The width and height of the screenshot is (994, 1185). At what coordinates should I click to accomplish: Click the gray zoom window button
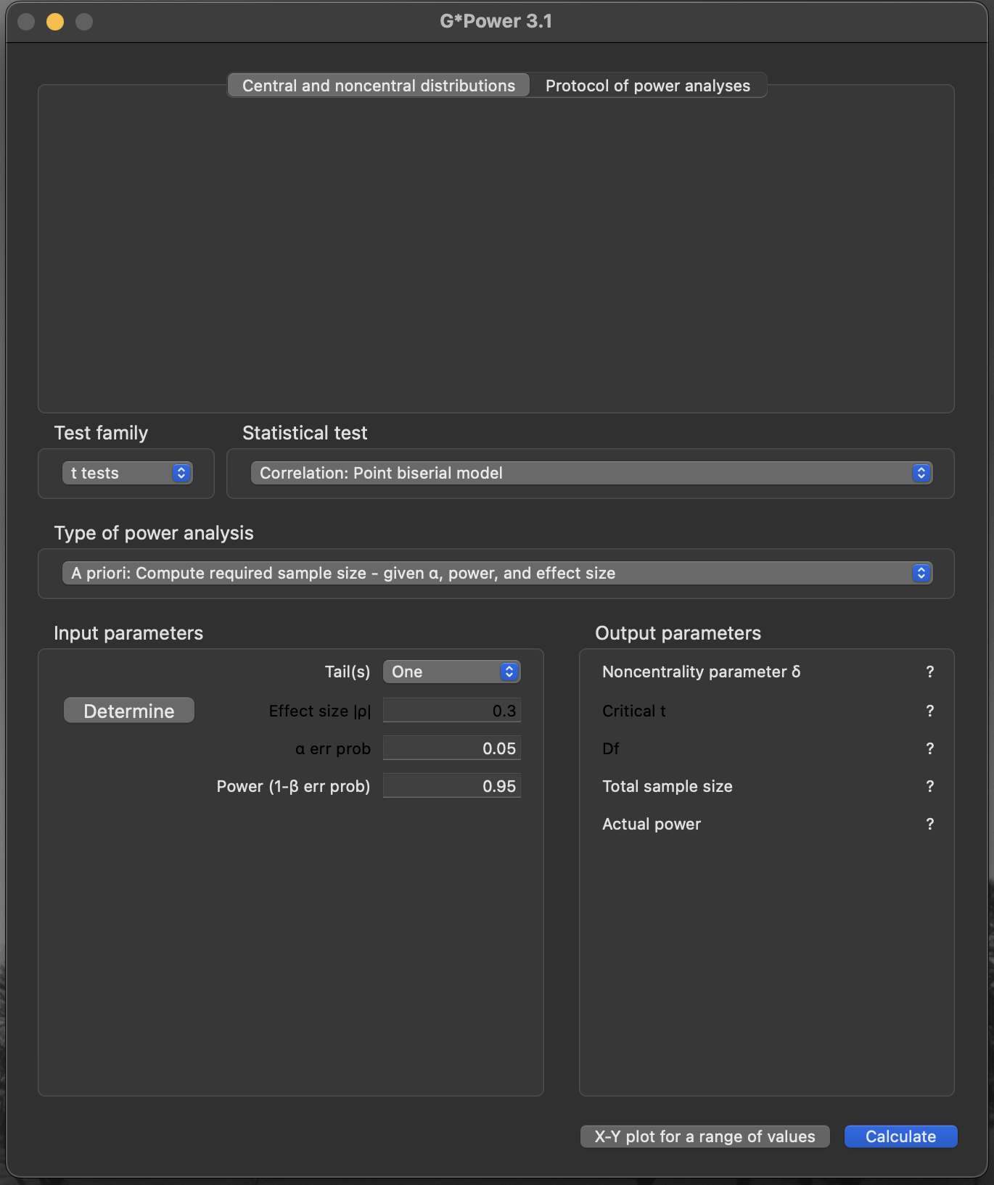point(84,22)
